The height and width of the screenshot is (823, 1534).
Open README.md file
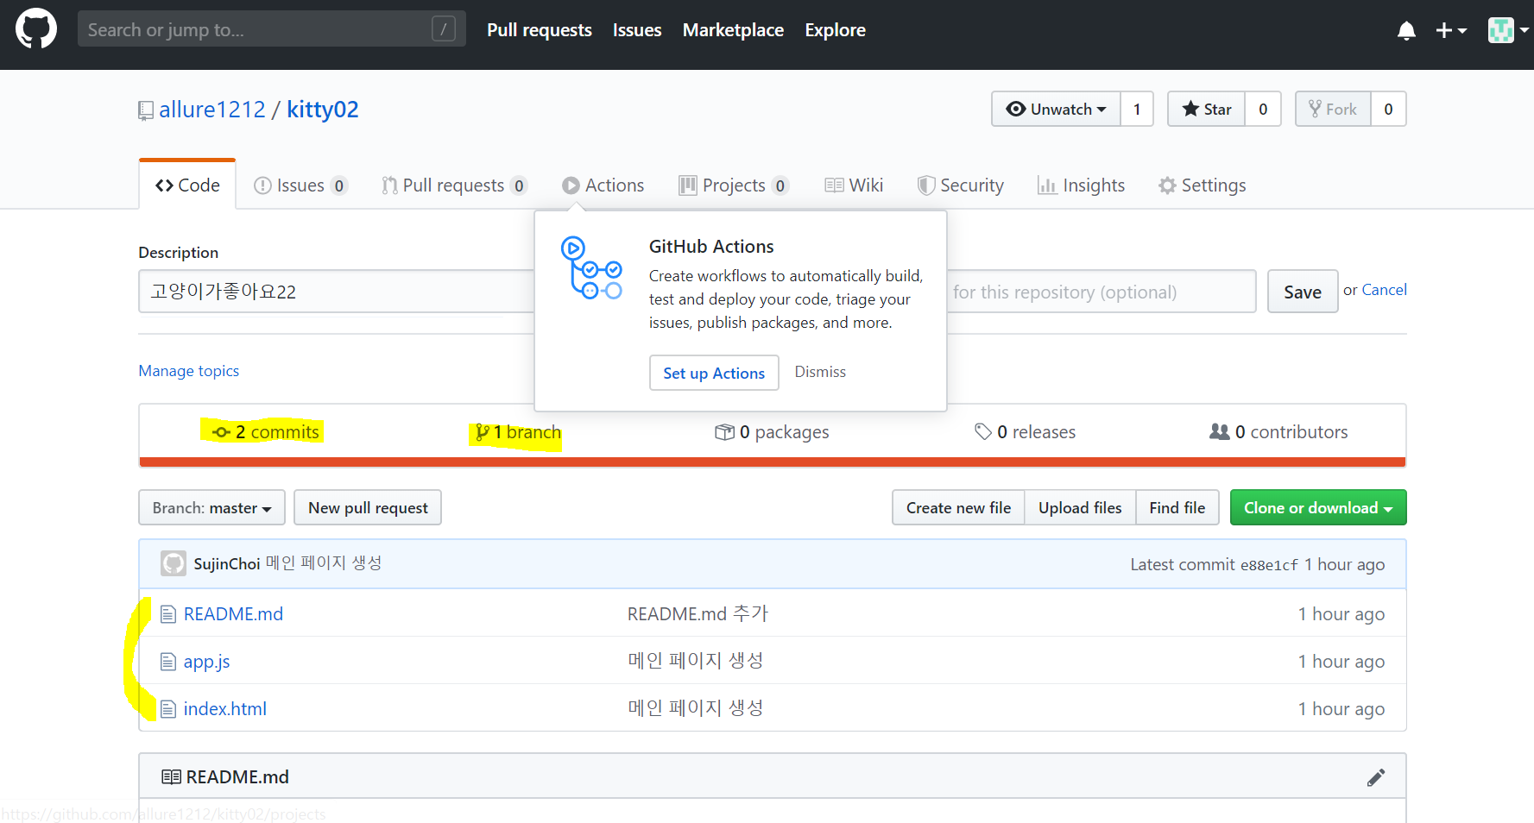coord(233,614)
